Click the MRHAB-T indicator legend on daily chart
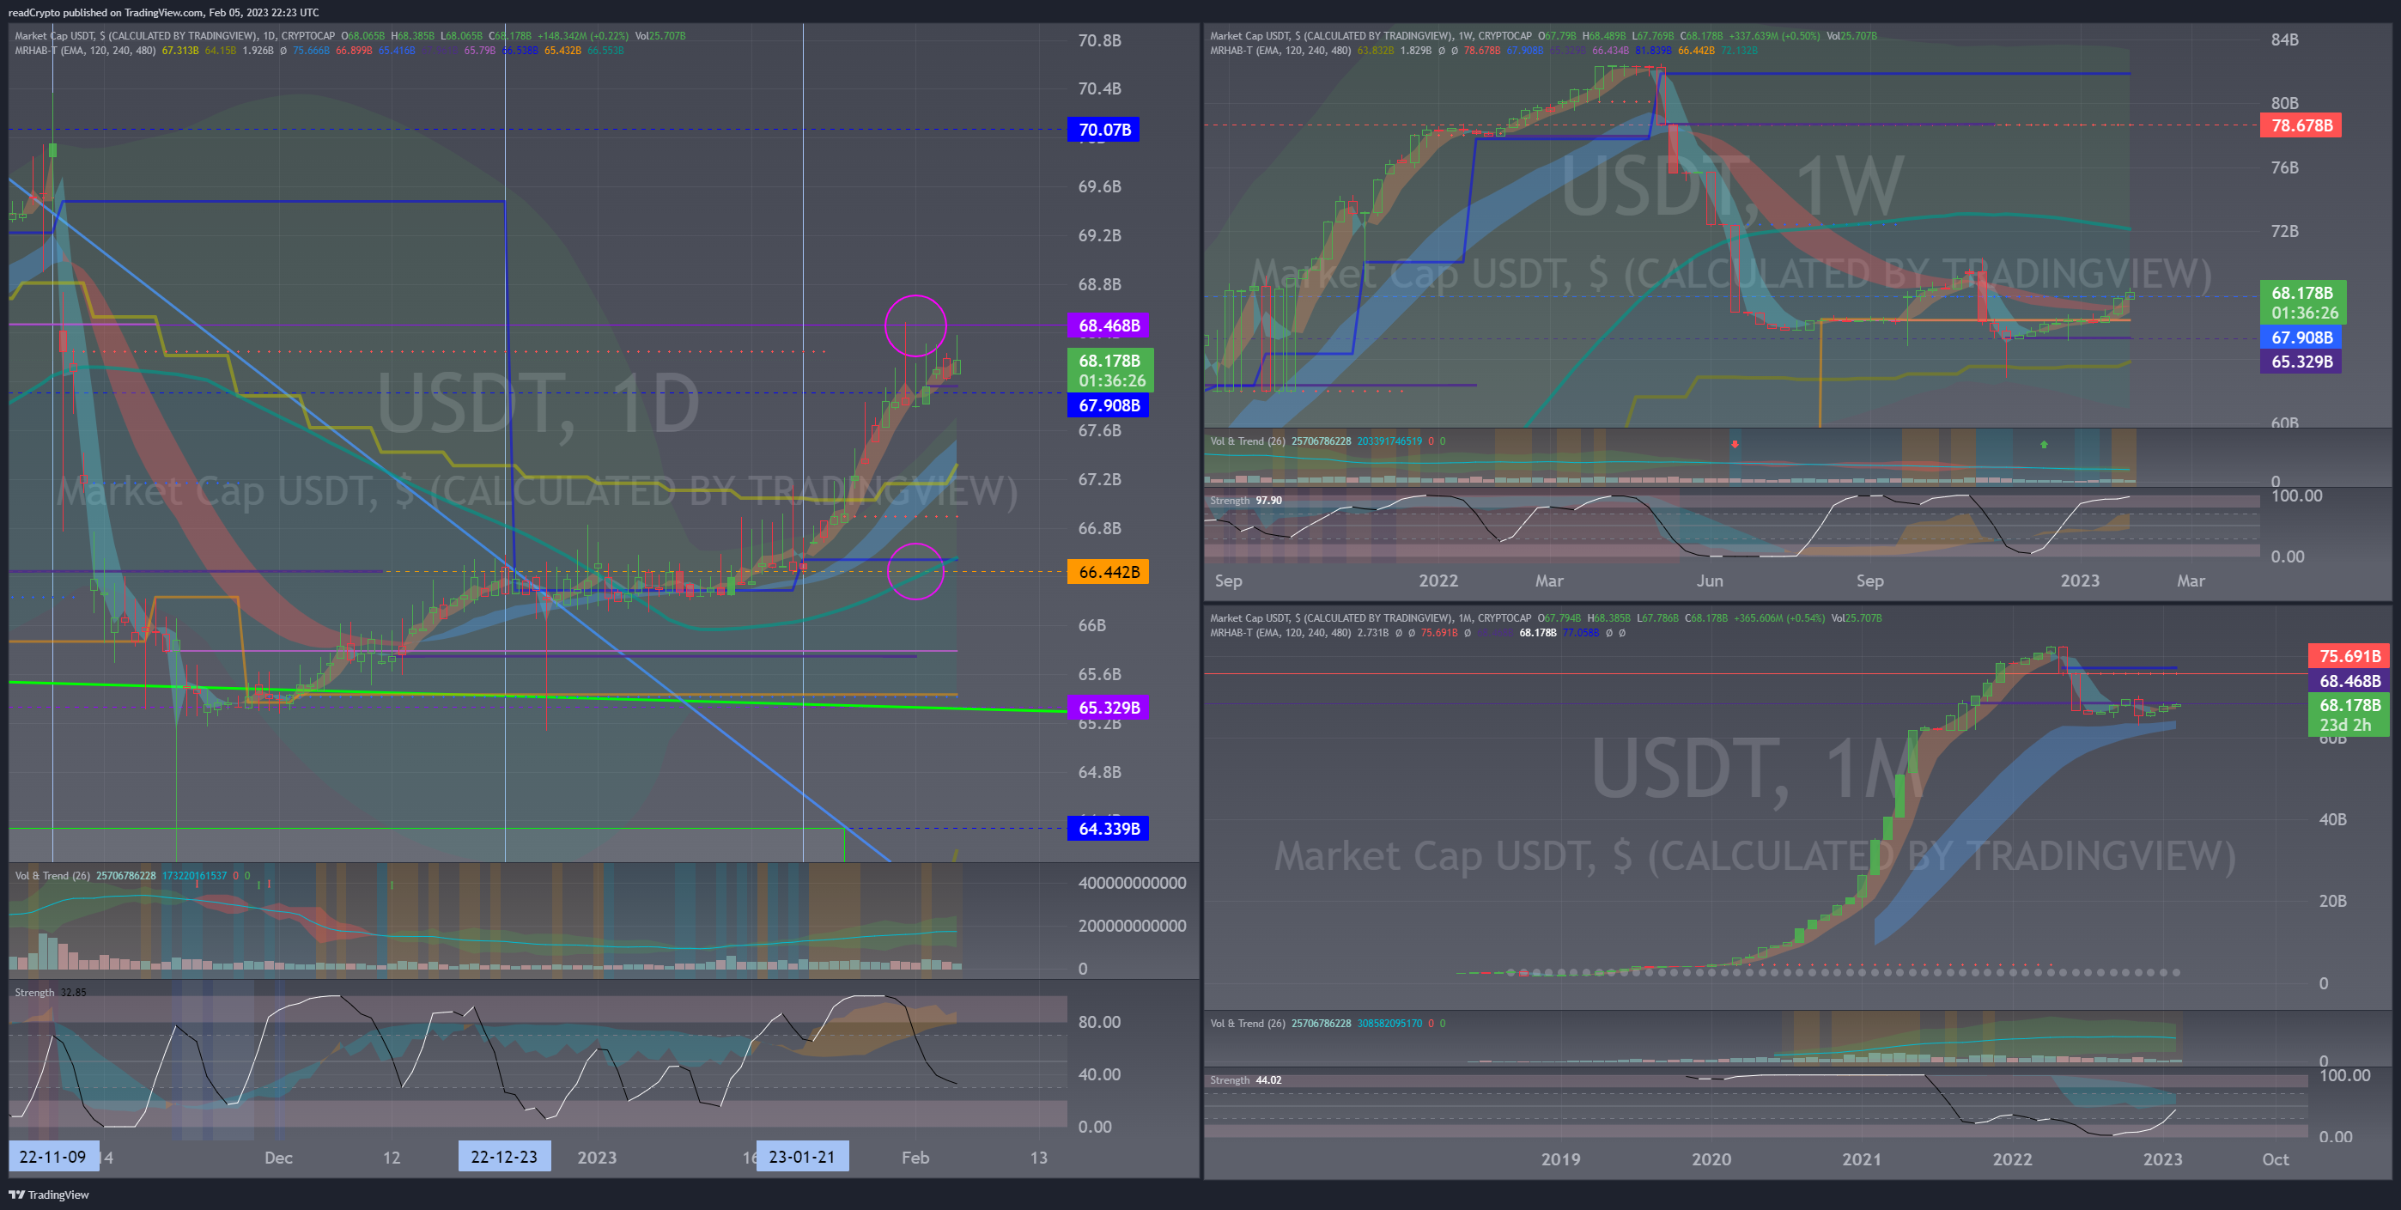The image size is (2401, 1210). pyautogui.click(x=85, y=51)
